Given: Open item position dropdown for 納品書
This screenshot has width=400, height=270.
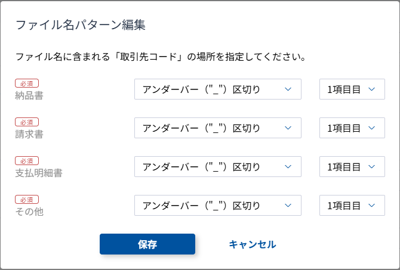Looking at the screenshot, I should click(x=352, y=89).
